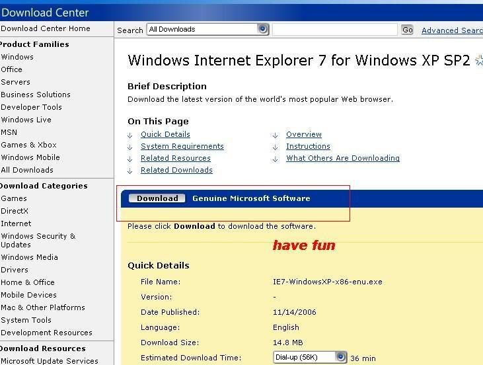Image resolution: width=483 pixels, height=365 pixels.
Task: Click file name IE7-WindowsXP-x86-enu.exe
Action: point(328,282)
